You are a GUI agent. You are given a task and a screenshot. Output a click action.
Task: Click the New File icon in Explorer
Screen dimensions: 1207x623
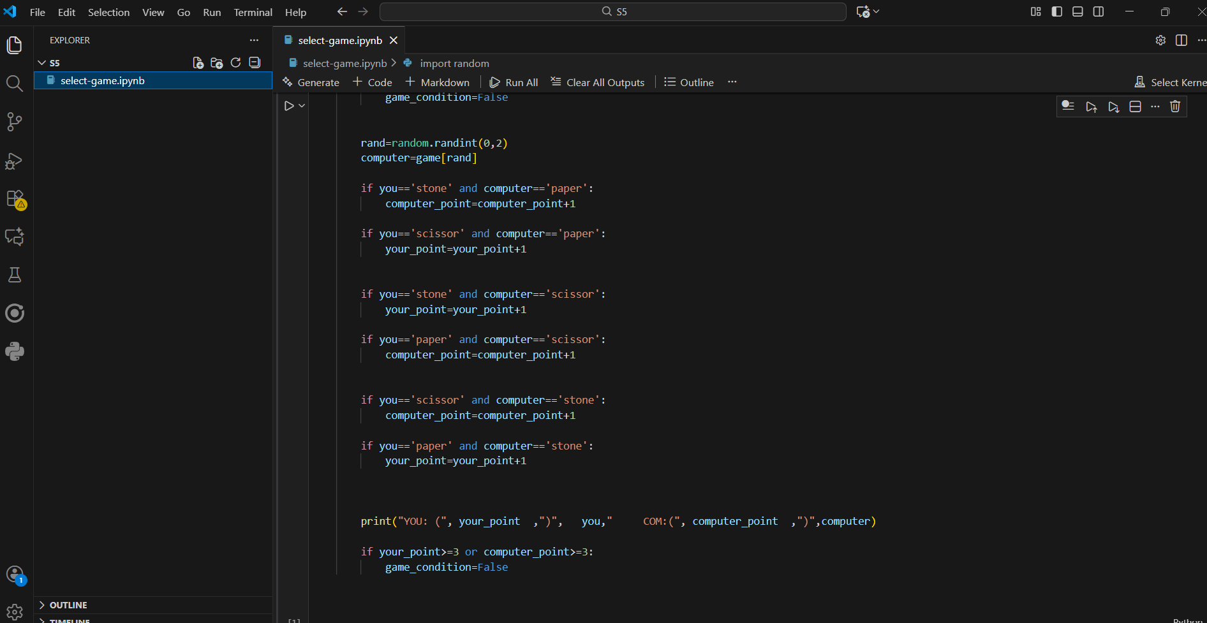click(x=198, y=62)
